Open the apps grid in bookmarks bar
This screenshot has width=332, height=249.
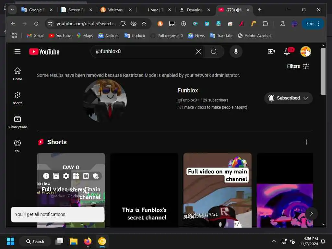point(14,36)
